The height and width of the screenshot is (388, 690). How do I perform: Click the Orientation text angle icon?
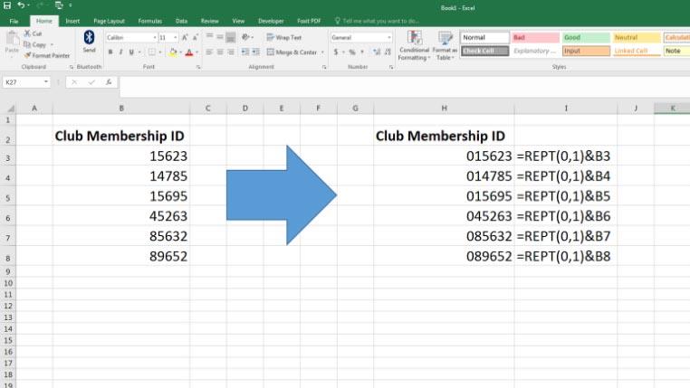click(245, 37)
